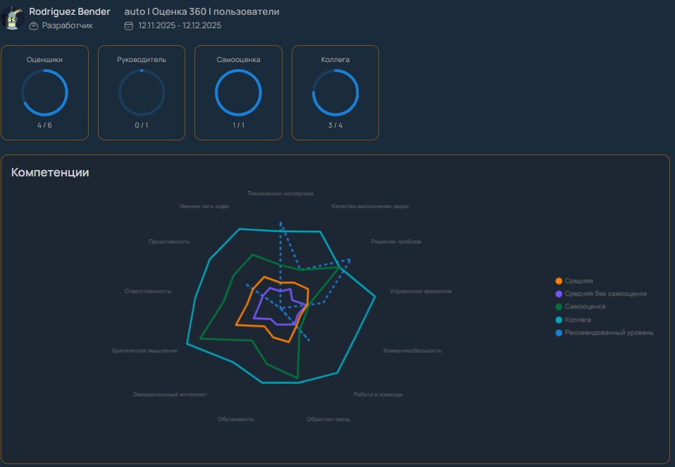Viewport: 675px width, 467px height.
Task: Select the Техническая экспертиза axis label
Action: tap(280, 193)
